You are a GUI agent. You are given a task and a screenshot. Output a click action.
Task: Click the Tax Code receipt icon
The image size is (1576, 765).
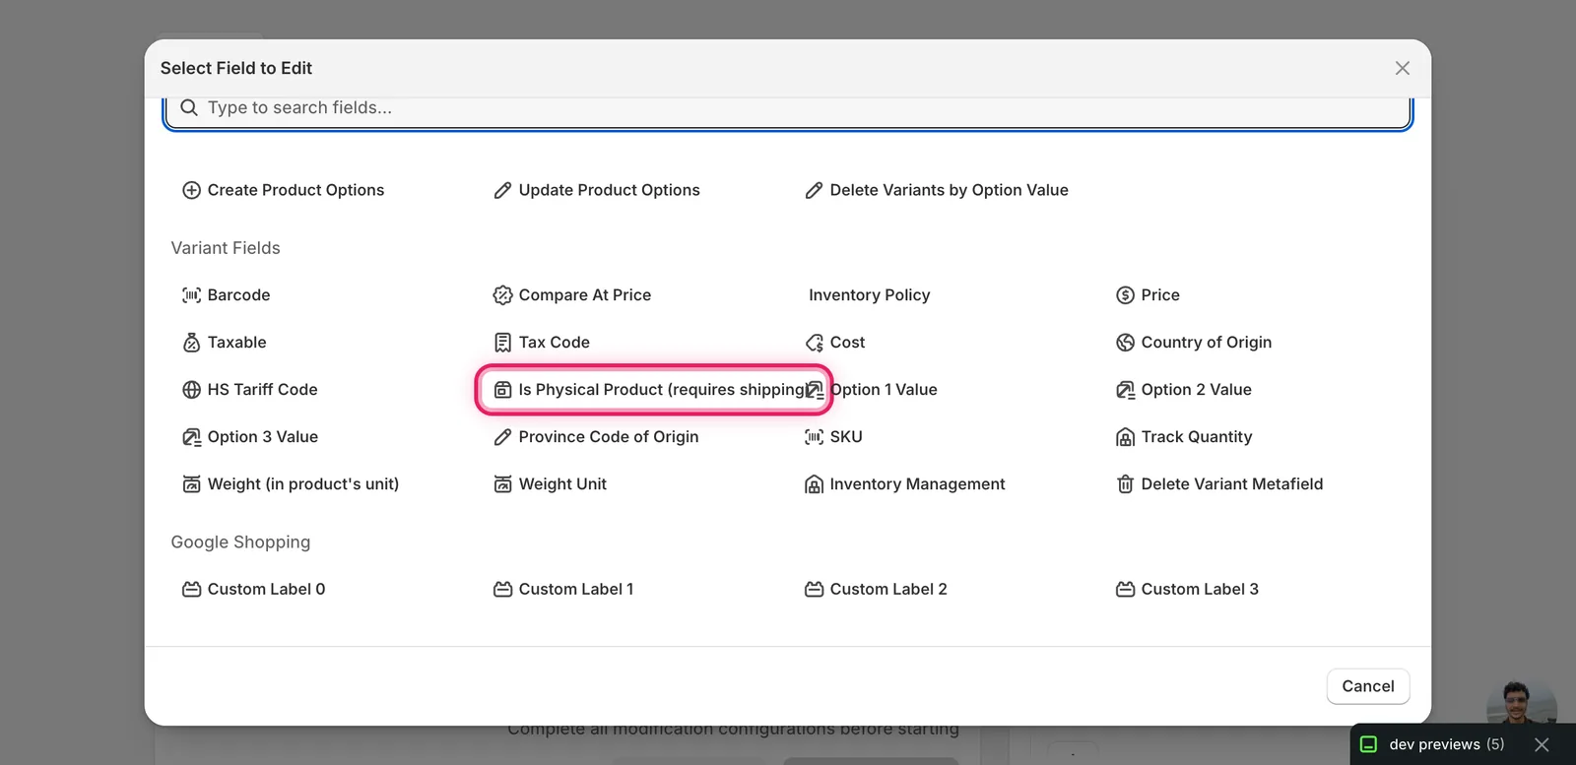(502, 343)
